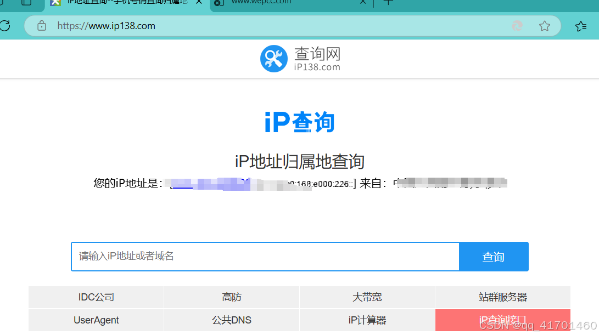Open the 大带宽 link
Viewport: 599px width, 335px height.
(x=367, y=297)
